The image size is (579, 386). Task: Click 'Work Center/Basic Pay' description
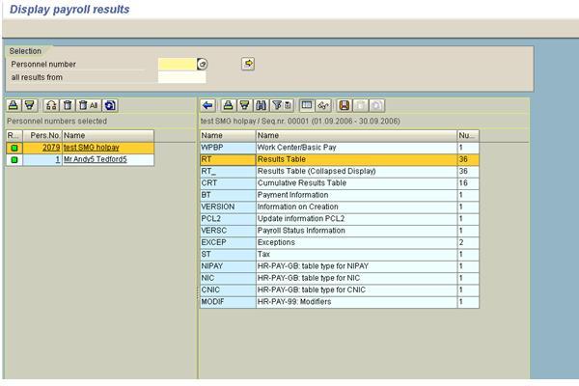coord(296,148)
